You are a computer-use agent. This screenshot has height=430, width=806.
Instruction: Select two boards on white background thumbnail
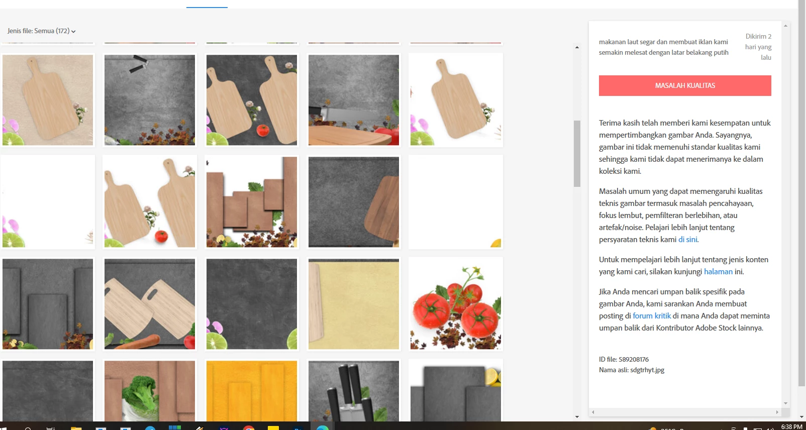click(x=150, y=202)
